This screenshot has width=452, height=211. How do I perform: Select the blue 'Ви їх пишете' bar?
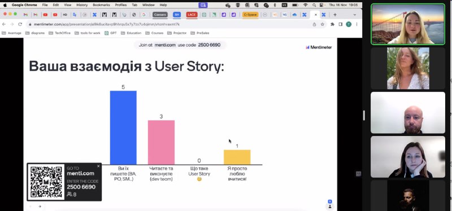pyautogui.click(x=123, y=128)
